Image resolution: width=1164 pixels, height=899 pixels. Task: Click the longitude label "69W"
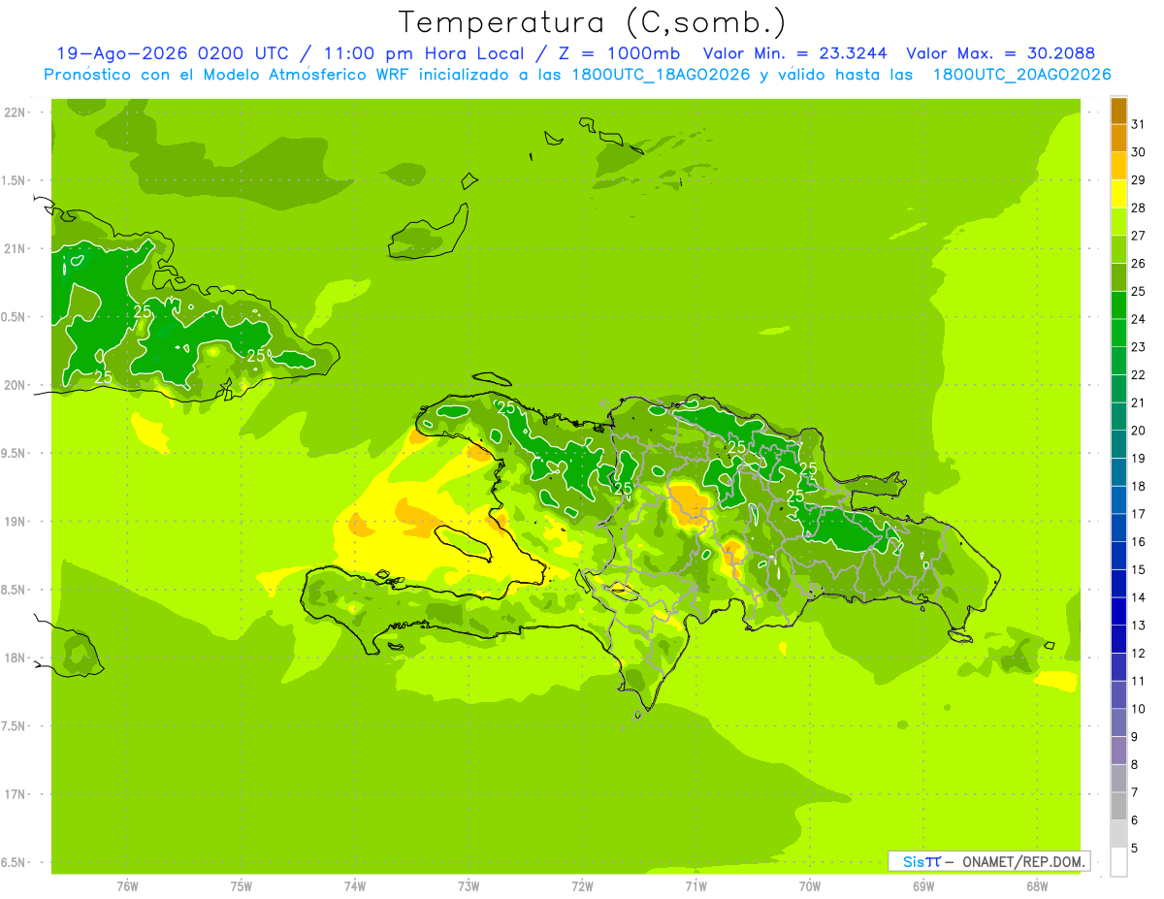point(923,885)
